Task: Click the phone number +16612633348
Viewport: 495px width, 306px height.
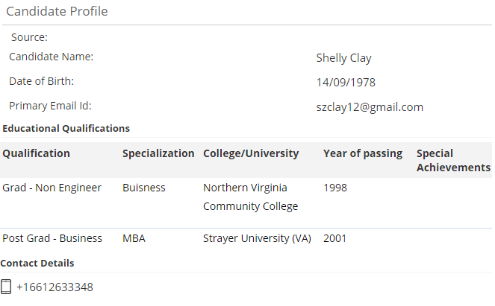Action: point(55,287)
